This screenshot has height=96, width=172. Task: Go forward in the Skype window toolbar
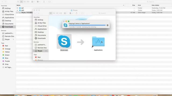tap(38, 13)
